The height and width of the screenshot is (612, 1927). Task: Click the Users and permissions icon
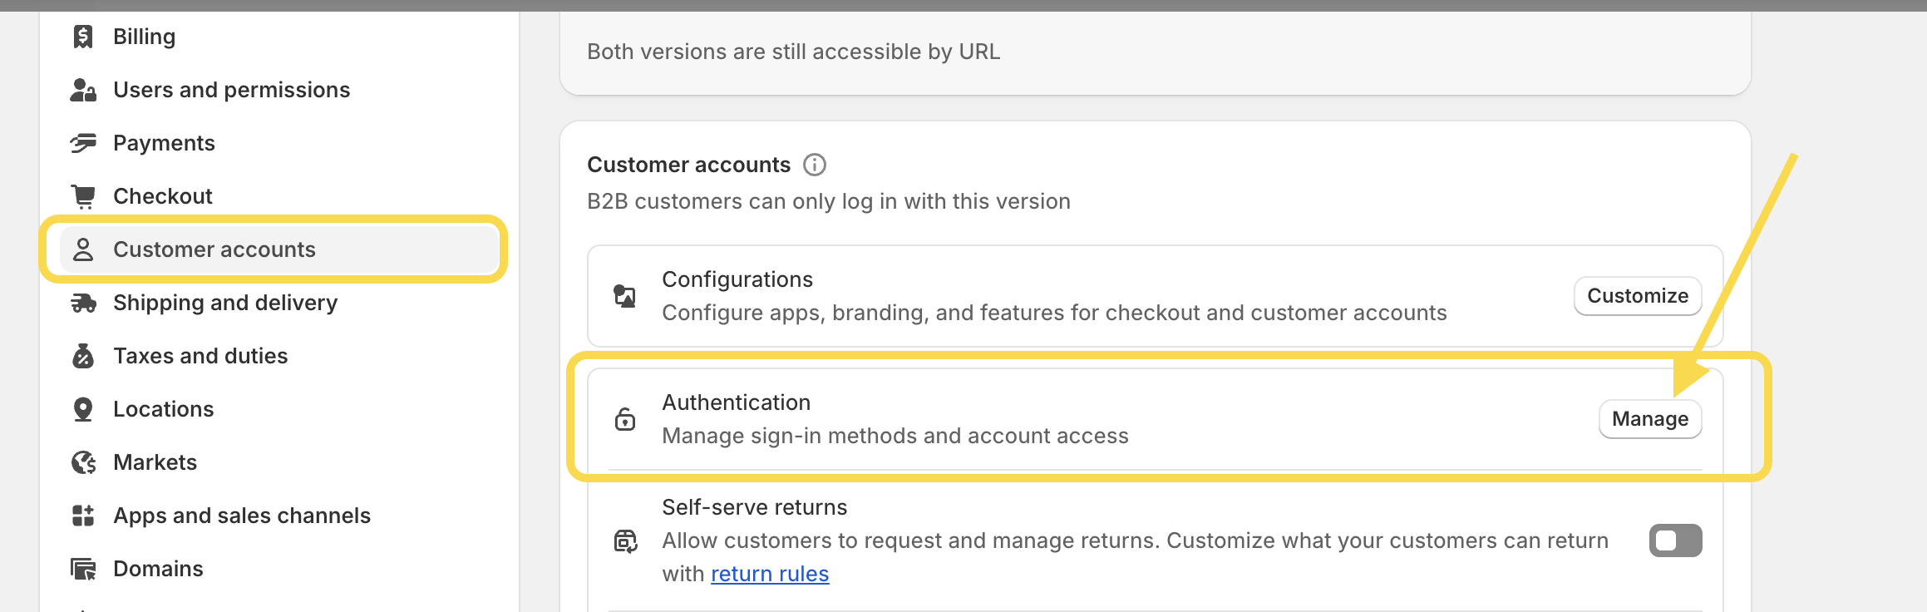pos(83,90)
